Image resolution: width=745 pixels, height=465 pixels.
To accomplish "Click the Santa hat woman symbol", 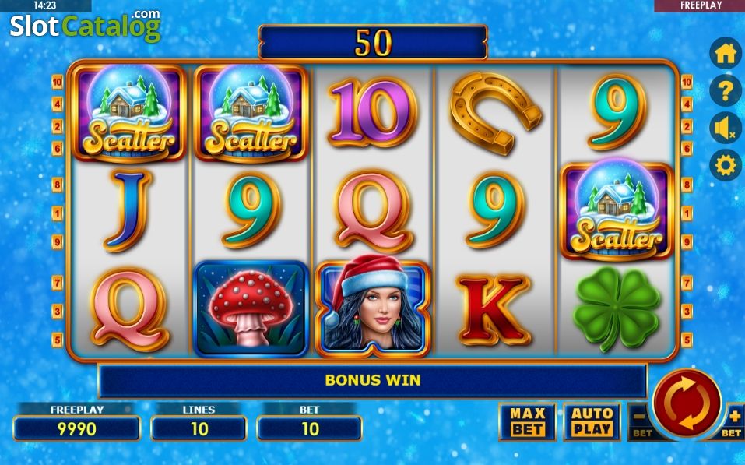I will click(373, 307).
